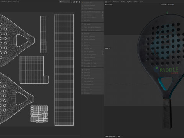The height and width of the screenshot is (138, 184).
Task: Open UV Weld and Relax options gear
Action: 102,18
